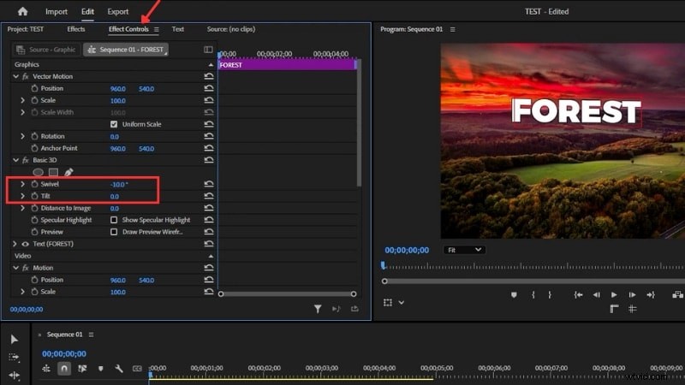This screenshot has height=385, width=685.
Task: Switch to the Edit tab
Action: tap(87, 12)
